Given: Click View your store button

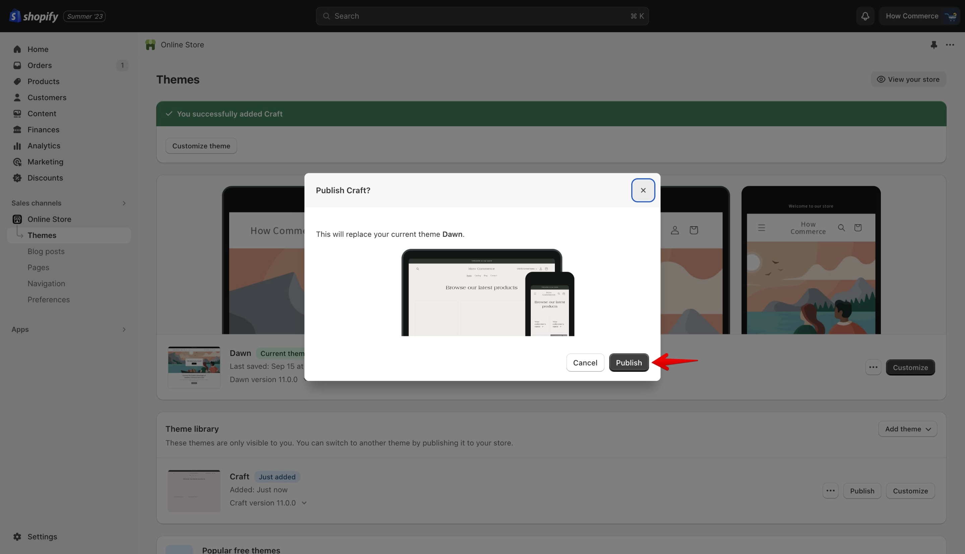Looking at the screenshot, I should 908,79.
